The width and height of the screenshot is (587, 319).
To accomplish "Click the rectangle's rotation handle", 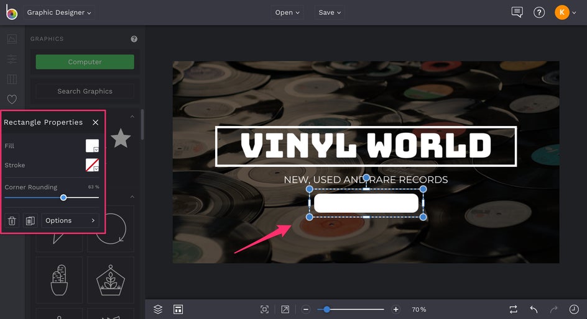I will [x=366, y=177].
